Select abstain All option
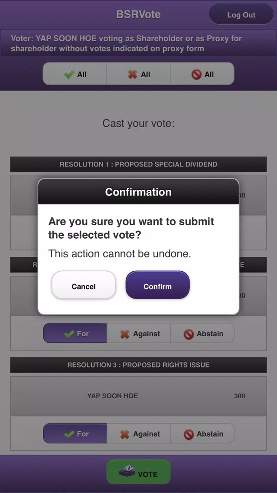The image size is (277, 493). (202, 74)
